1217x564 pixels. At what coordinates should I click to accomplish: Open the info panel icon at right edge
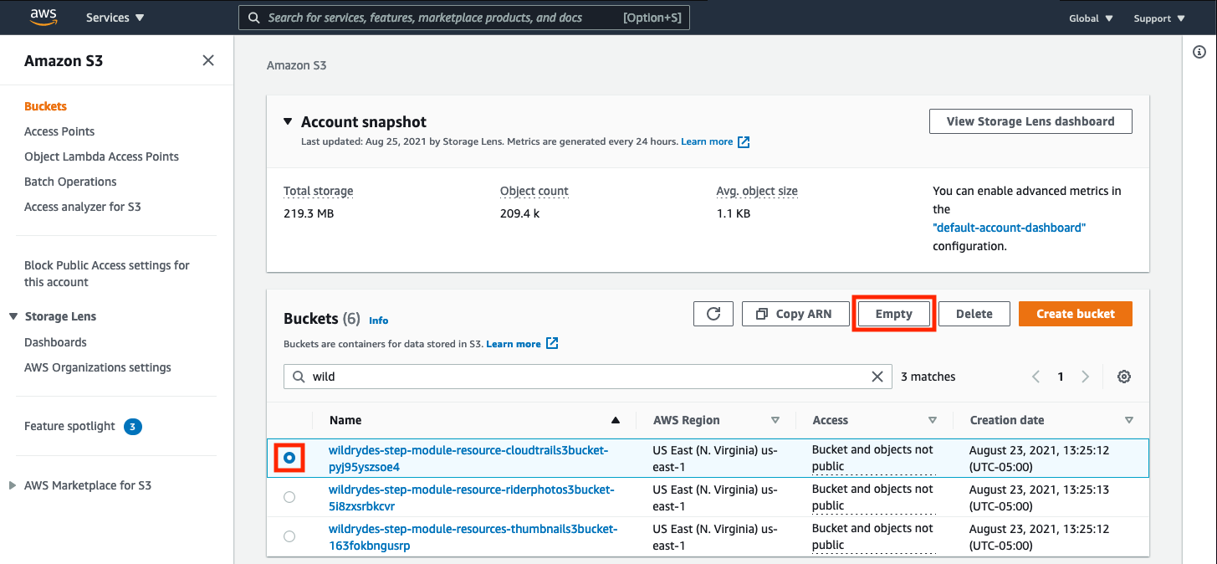click(x=1199, y=52)
